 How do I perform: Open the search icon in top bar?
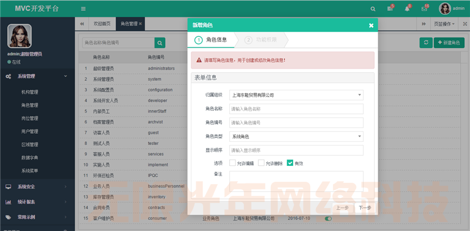(x=373, y=9)
